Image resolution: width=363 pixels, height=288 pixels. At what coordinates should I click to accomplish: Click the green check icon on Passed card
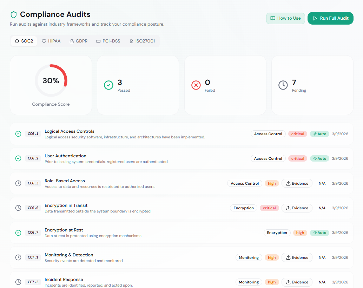pos(108,85)
